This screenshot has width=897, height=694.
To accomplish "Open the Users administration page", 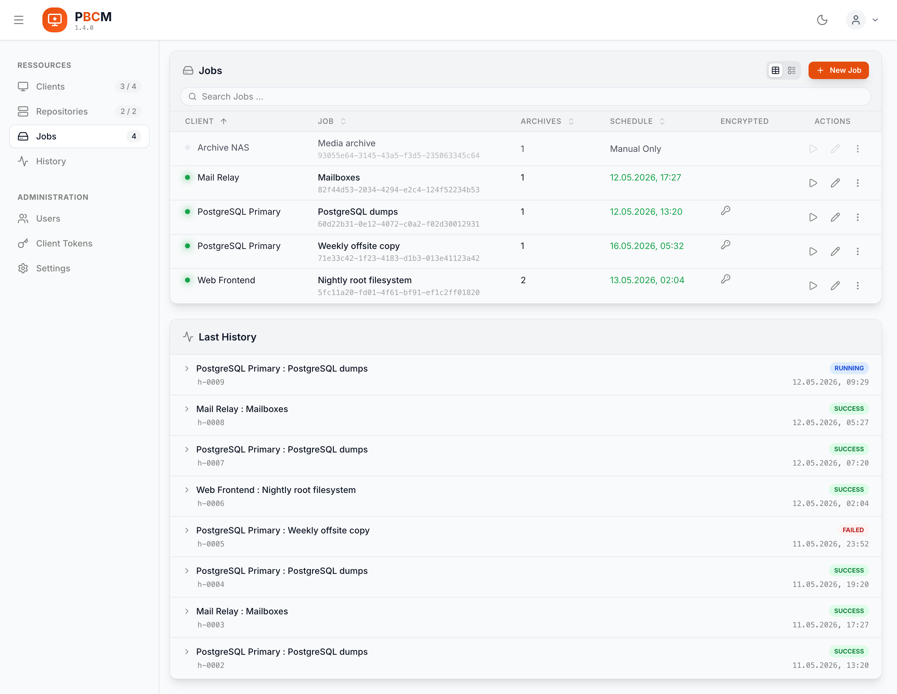I will click(79, 218).
